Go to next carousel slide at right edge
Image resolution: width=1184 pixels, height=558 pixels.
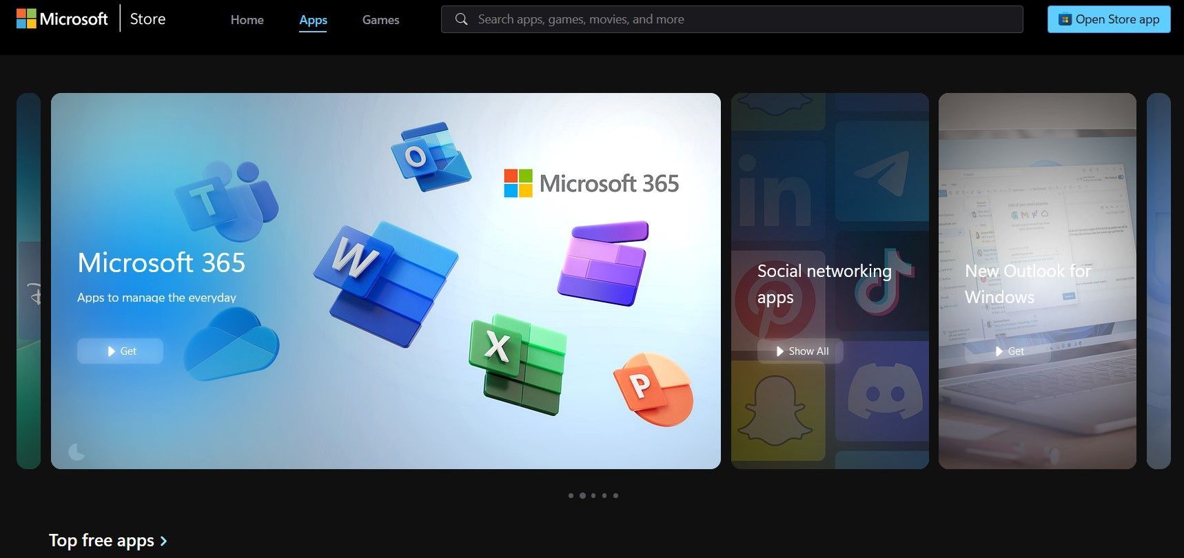(x=1159, y=281)
